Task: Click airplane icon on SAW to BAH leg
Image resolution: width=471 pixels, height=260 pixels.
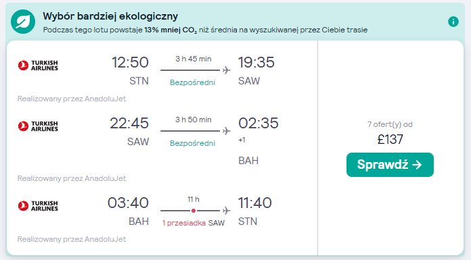Action: [227, 131]
